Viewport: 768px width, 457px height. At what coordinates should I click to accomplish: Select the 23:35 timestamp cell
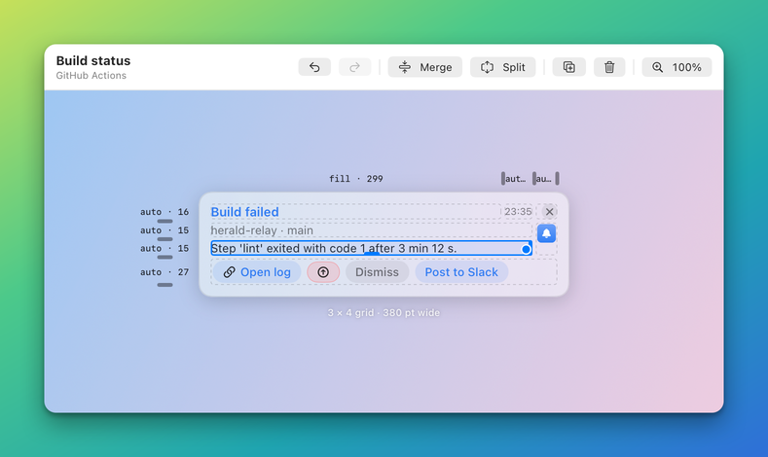pos(518,211)
